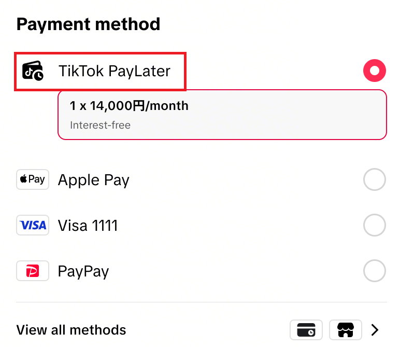This screenshot has height=347, width=400.
Task: Click the Apple Pay label text
Action: [x=94, y=180]
